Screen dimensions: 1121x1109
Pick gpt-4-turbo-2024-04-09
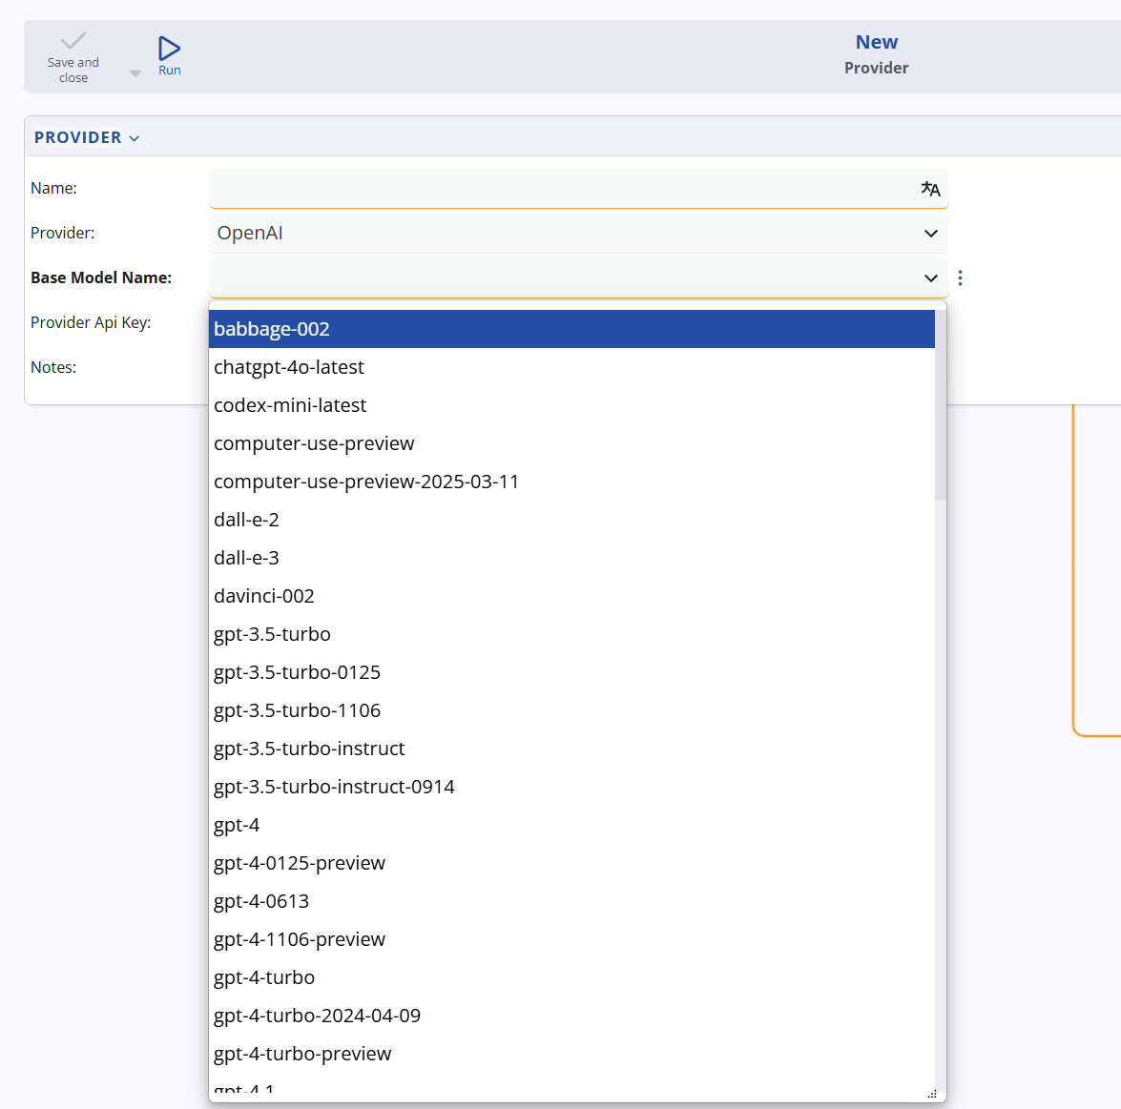pos(571,1016)
